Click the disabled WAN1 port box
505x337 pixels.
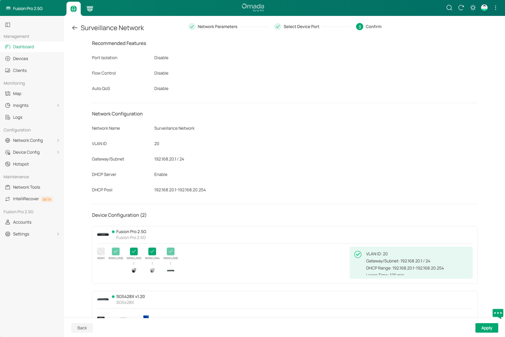[101, 251]
